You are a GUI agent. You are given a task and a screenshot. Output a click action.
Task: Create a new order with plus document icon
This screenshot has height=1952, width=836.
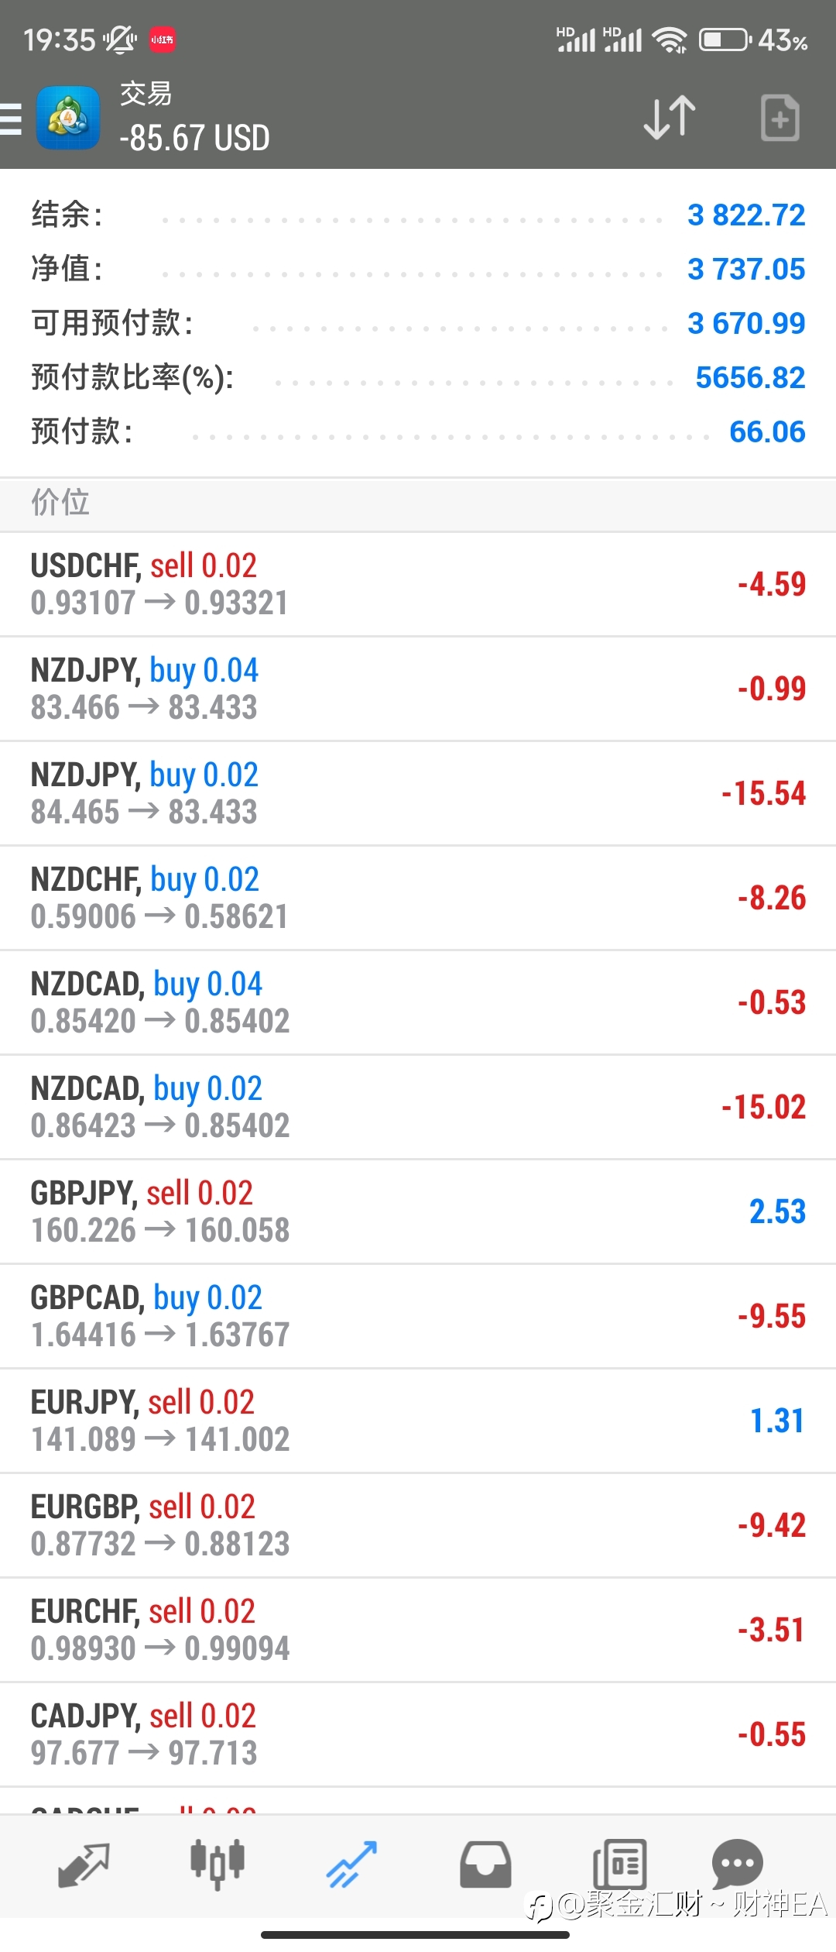click(779, 118)
